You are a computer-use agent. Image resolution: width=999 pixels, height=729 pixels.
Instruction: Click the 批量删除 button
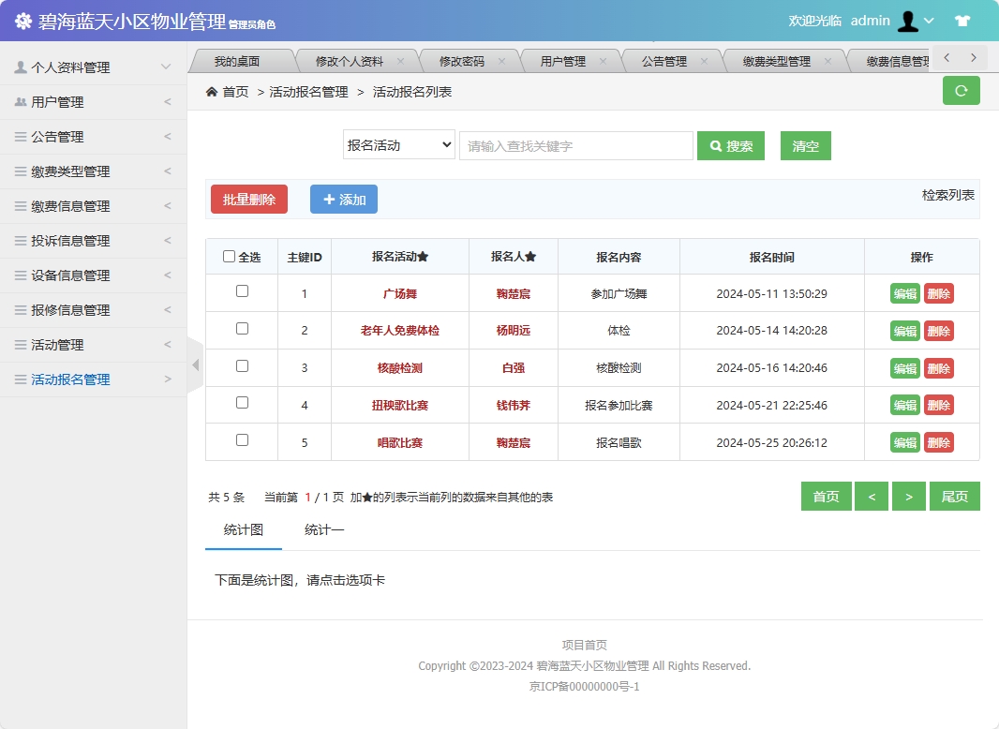pyautogui.click(x=248, y=199)
